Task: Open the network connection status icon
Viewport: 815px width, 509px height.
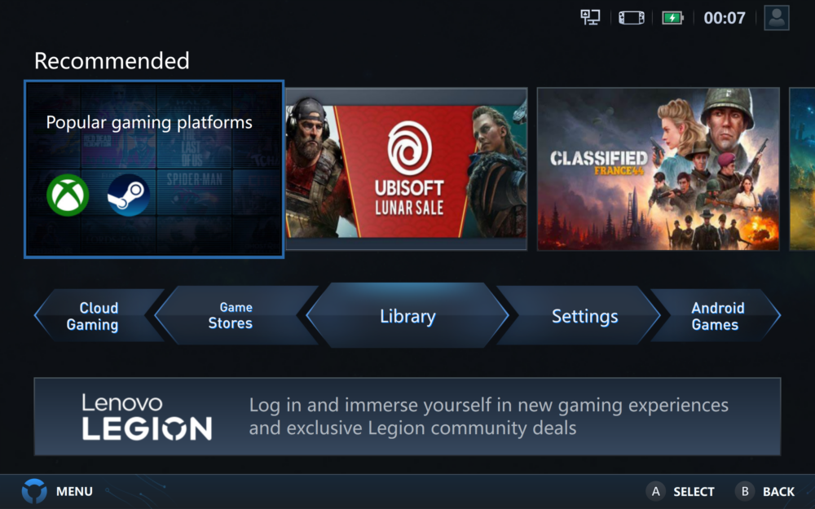Action: pyautogui.click(x=590, y=18)
